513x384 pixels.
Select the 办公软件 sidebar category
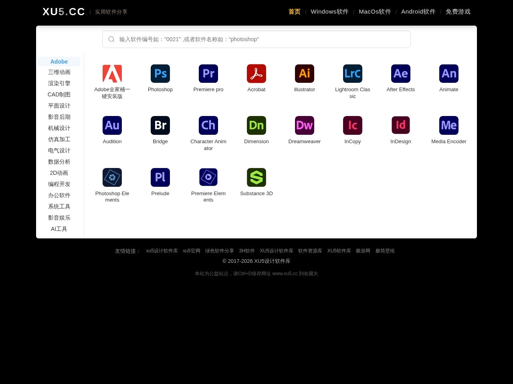pyautogui.click(x=59, y=195)
